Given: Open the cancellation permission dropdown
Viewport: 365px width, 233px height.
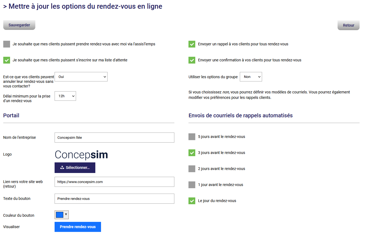Looking at the screenshot, I should click(x=81, y=77).
